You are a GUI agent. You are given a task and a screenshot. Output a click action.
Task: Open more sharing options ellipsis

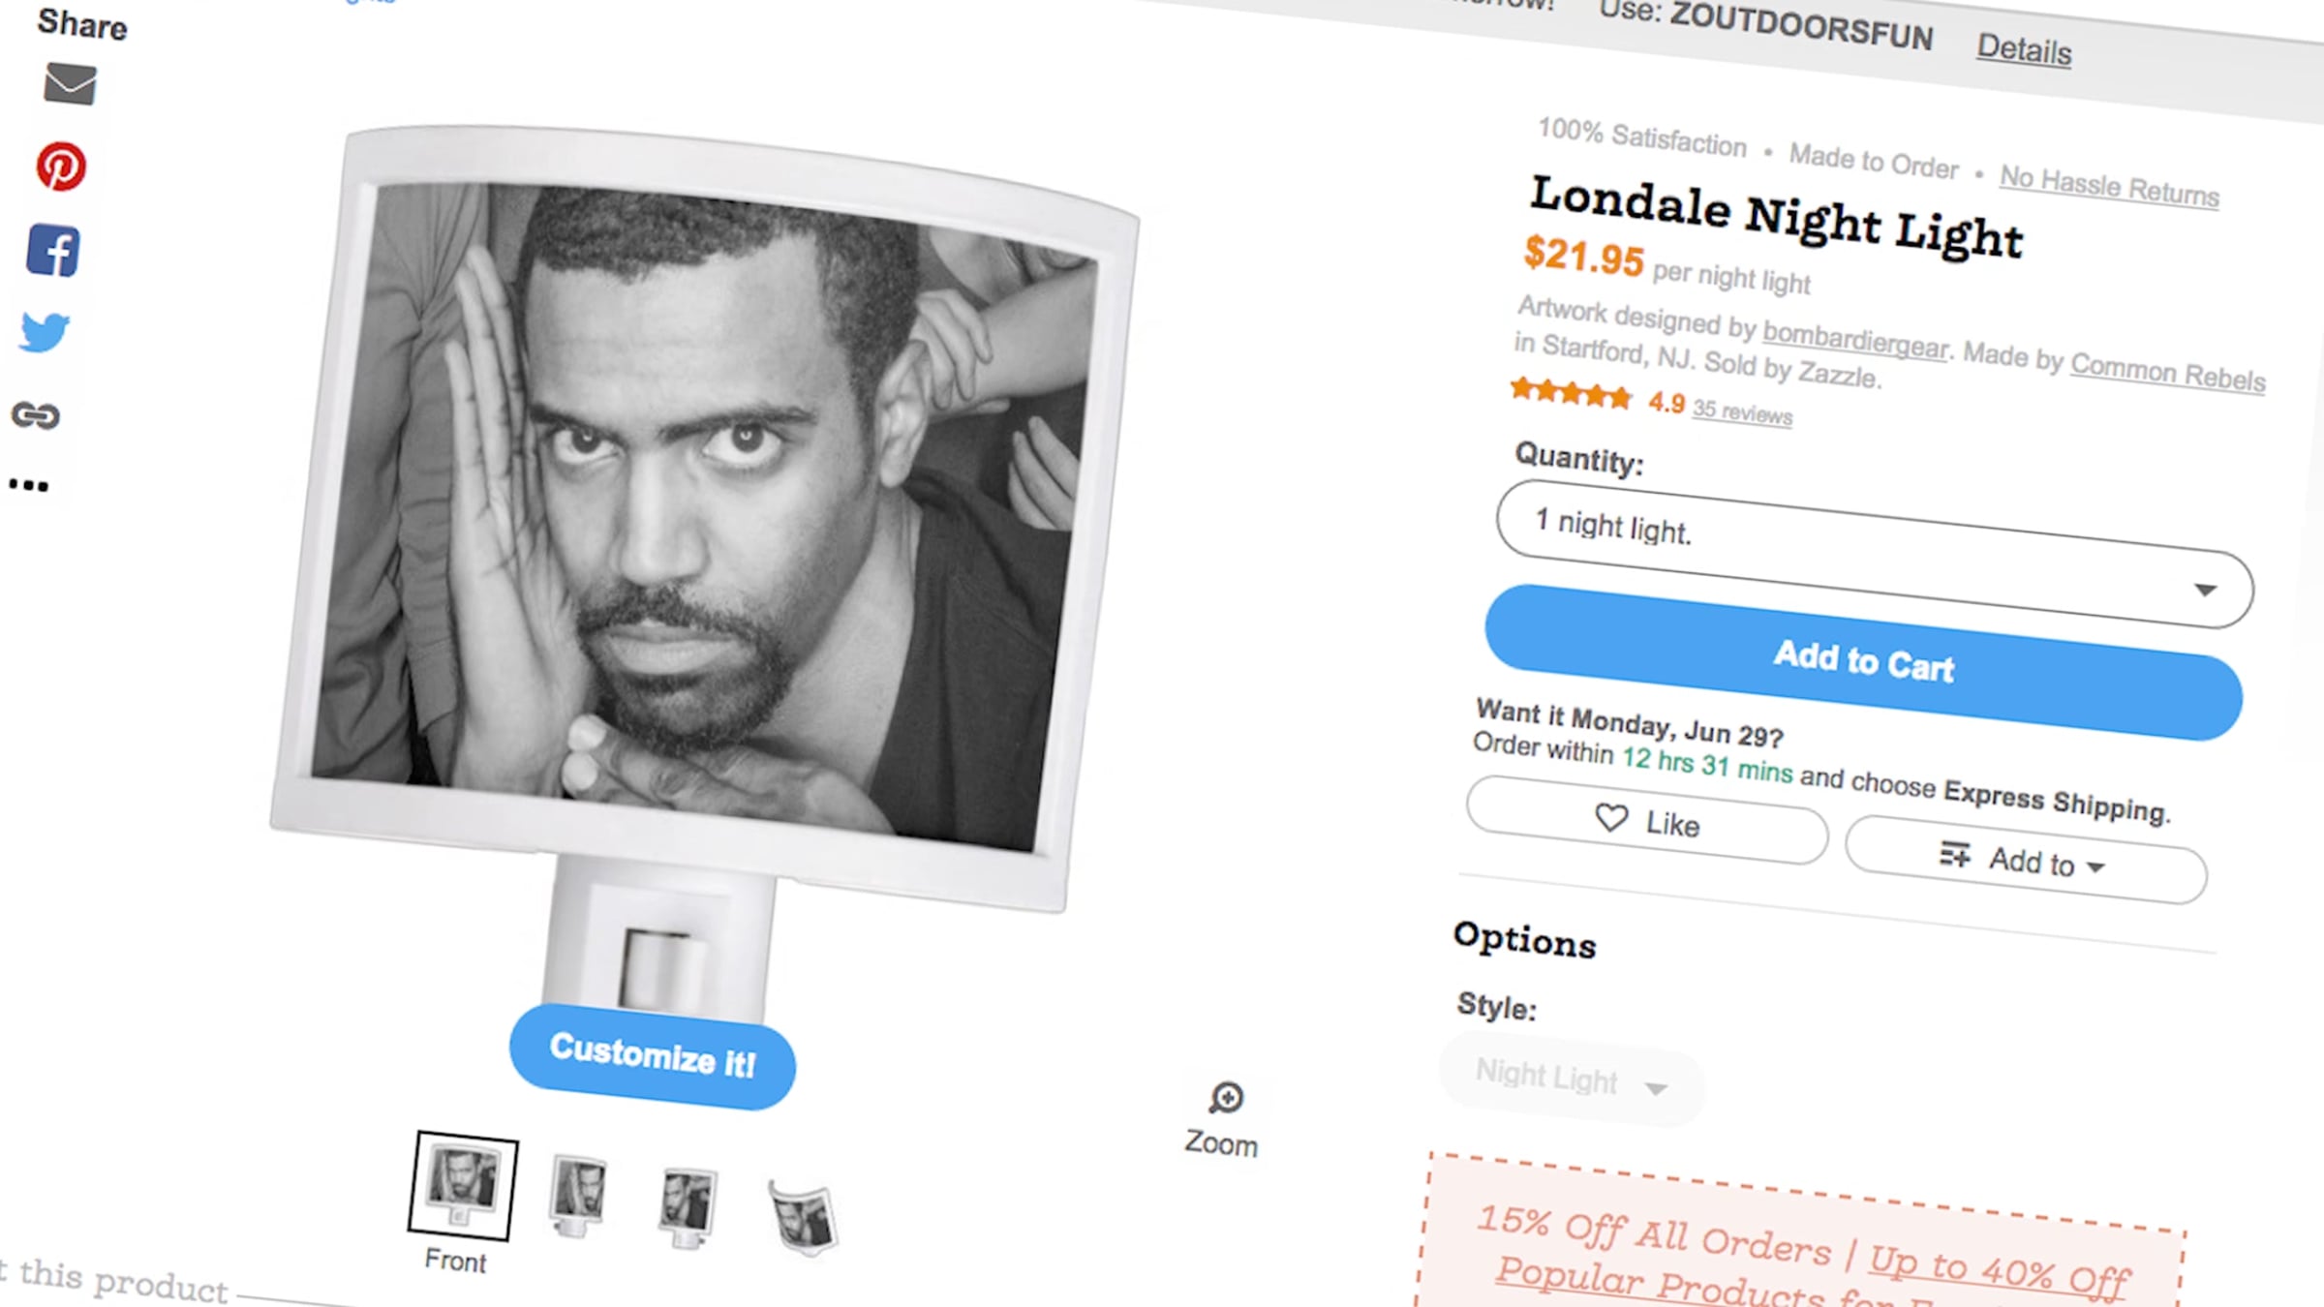[x=29, y=485]
